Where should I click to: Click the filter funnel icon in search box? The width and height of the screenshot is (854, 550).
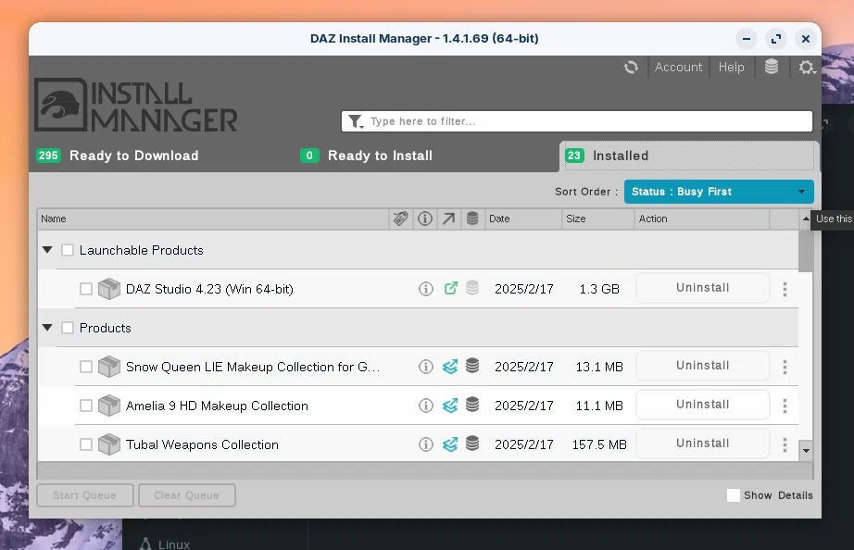[x=355, y=121]
